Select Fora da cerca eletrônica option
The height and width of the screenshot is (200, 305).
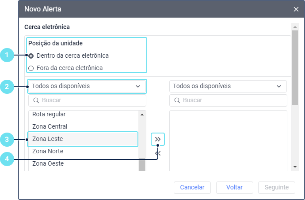pyautogui.click(x=31, y=68)
